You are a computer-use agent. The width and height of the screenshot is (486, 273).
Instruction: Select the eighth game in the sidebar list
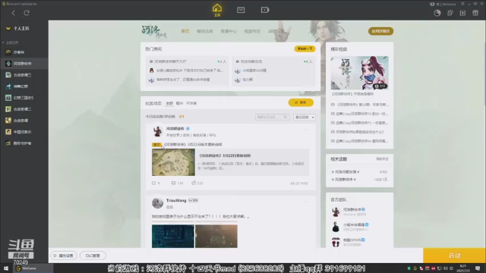pyautogui.click(x=24, y=132)
